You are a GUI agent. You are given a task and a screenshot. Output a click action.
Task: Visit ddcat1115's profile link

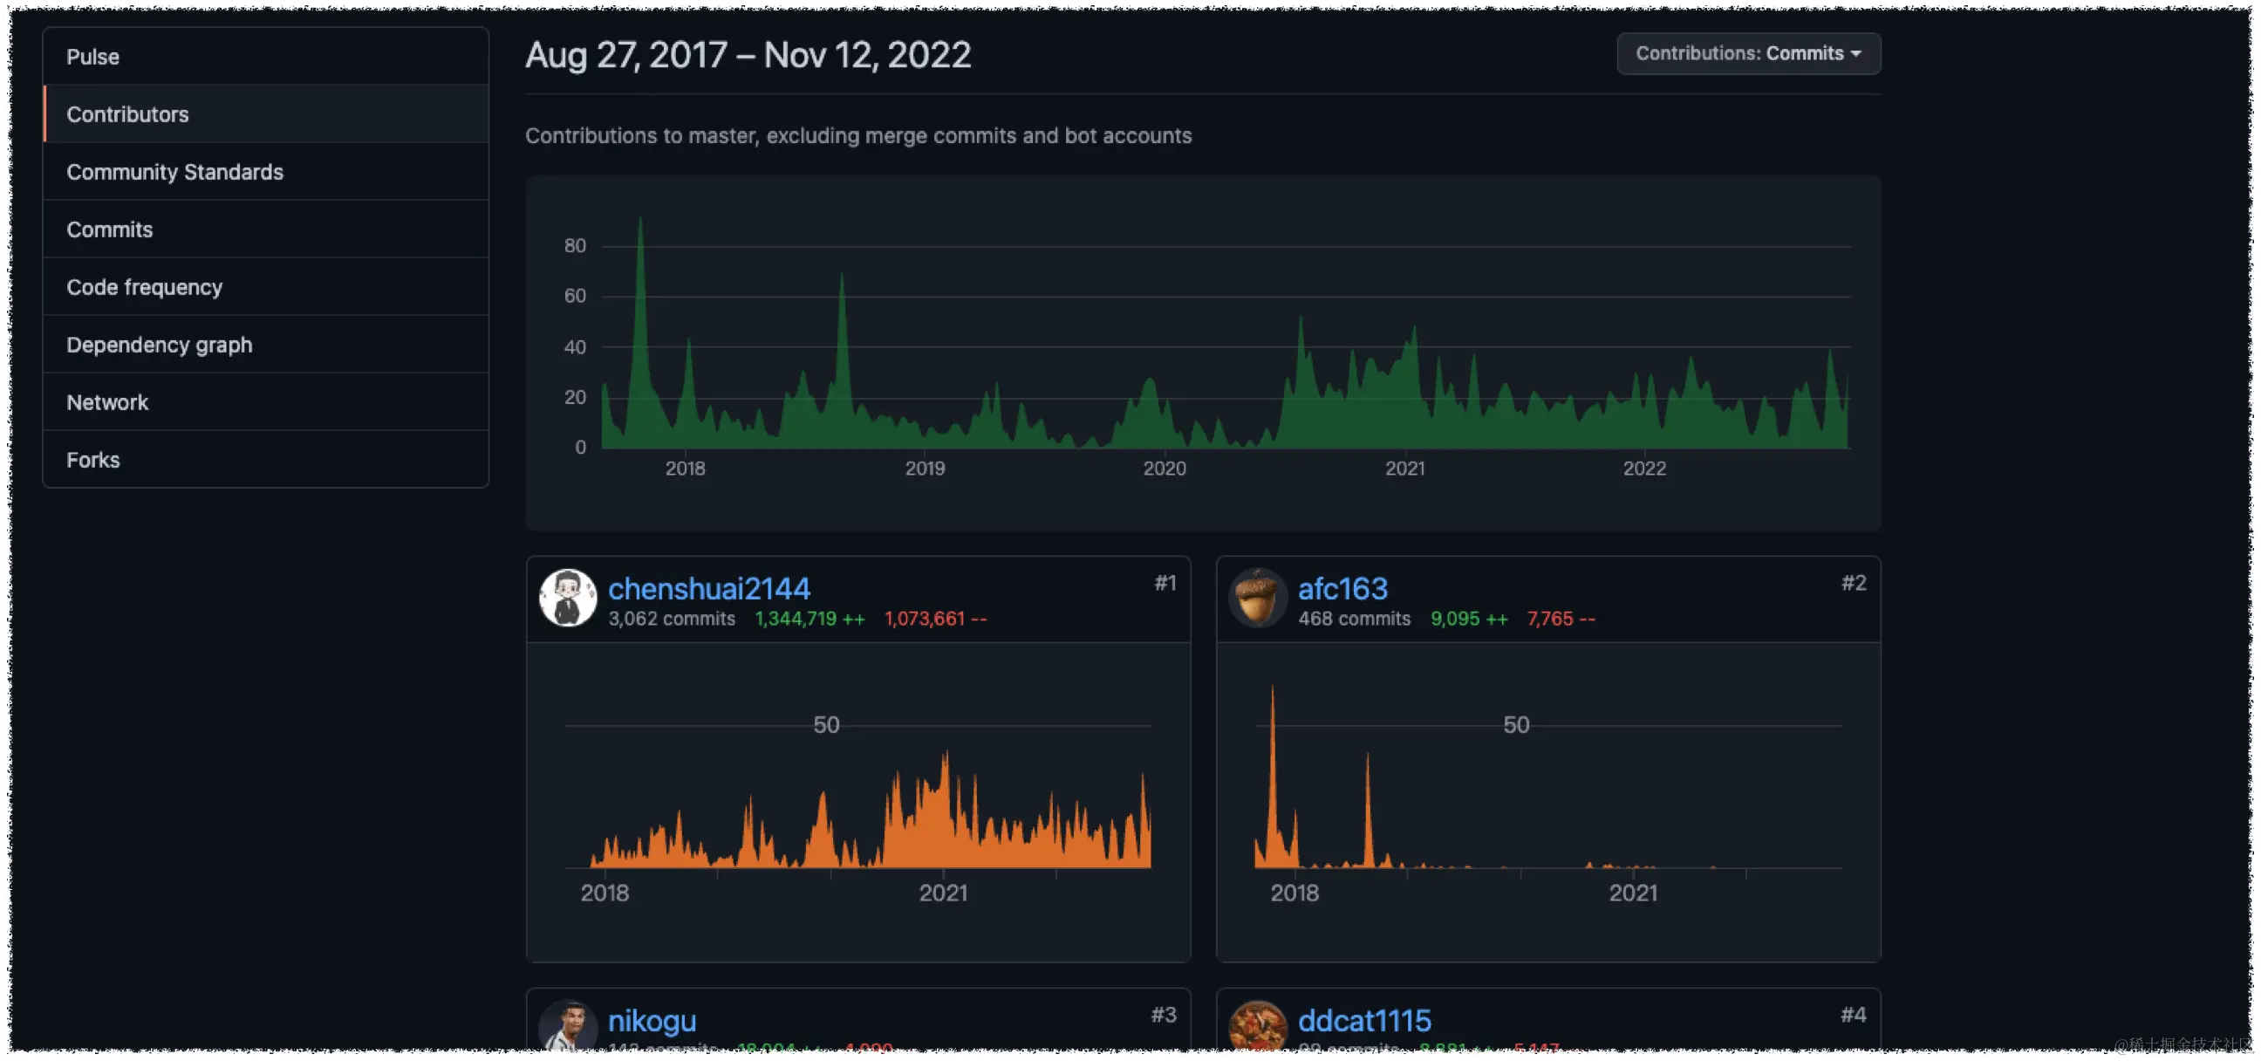pos(1364,1020)
